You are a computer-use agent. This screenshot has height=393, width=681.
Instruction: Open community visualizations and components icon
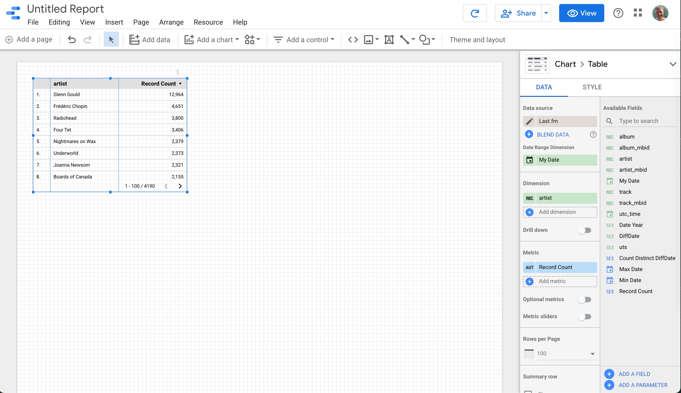252,40
